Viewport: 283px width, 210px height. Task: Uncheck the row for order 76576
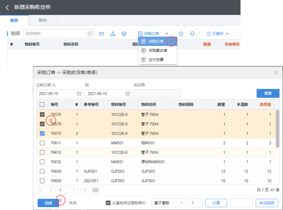[42, 114]
